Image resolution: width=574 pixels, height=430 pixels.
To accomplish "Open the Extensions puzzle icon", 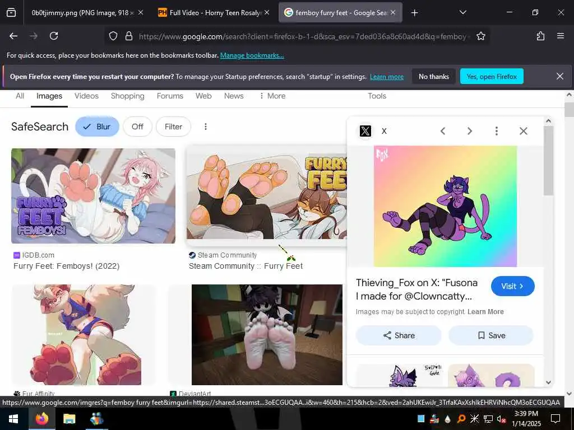I will pyautogui.click(x=540, y=36).
